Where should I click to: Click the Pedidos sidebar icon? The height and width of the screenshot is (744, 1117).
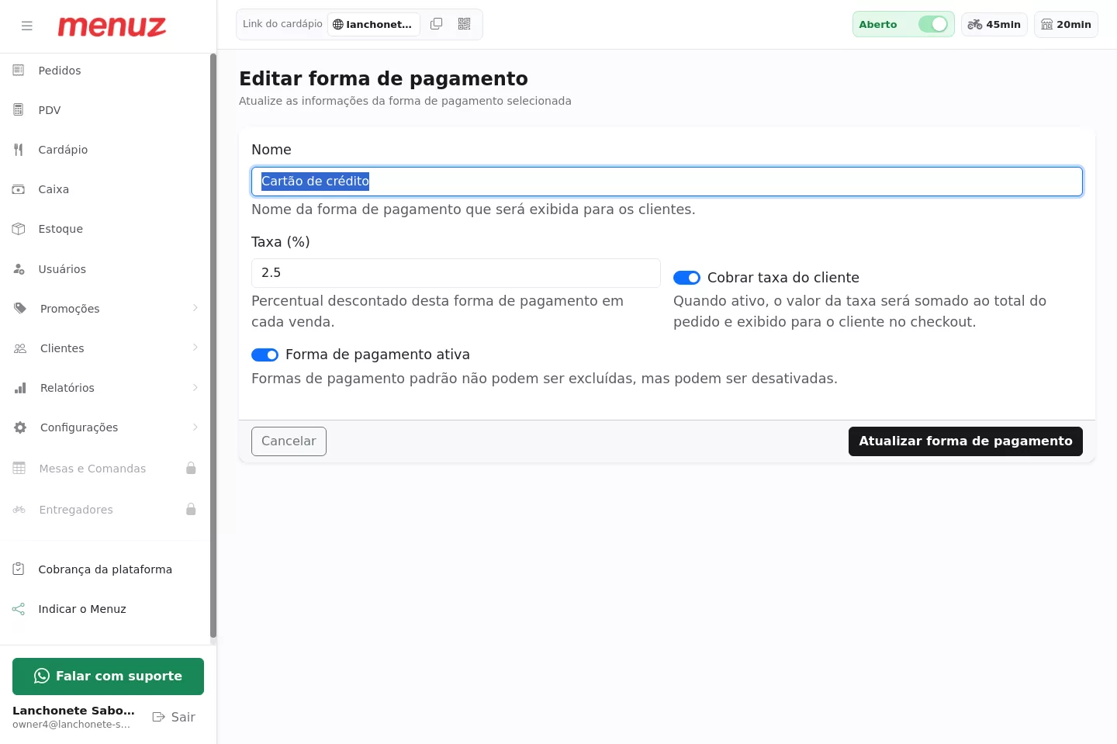pyautogui.click(x=19, y=71)
